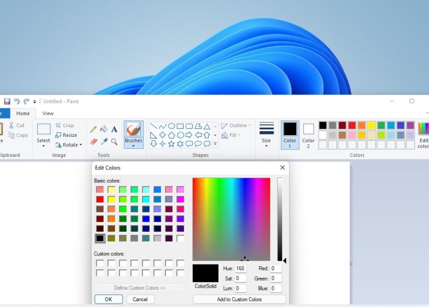
Task: Select the Eraser tool
Action: (x=93, y=141)
